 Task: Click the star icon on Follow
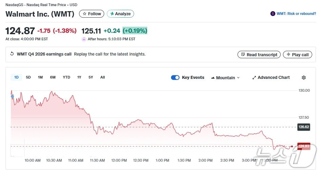coord(84,14)
